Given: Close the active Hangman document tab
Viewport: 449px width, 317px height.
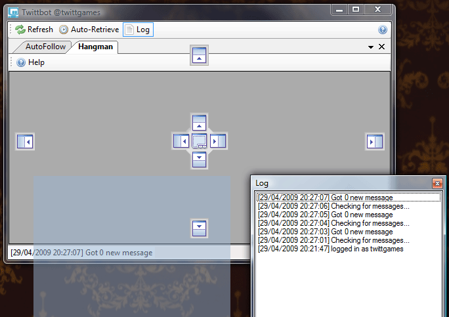Looking at the screenshot, I should 381,47.
